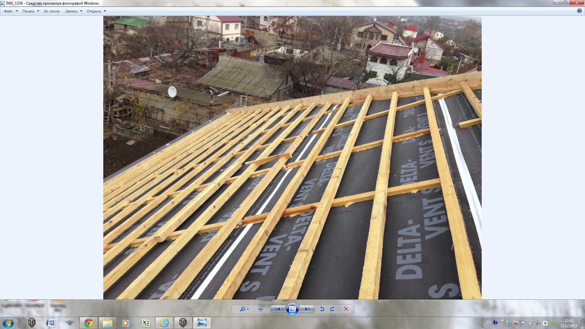Start the slide show
This screenshot has height=329, width=585.
tap(292, 309)
